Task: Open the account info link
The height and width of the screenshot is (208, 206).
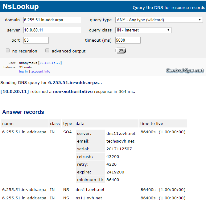Action: 41,72
